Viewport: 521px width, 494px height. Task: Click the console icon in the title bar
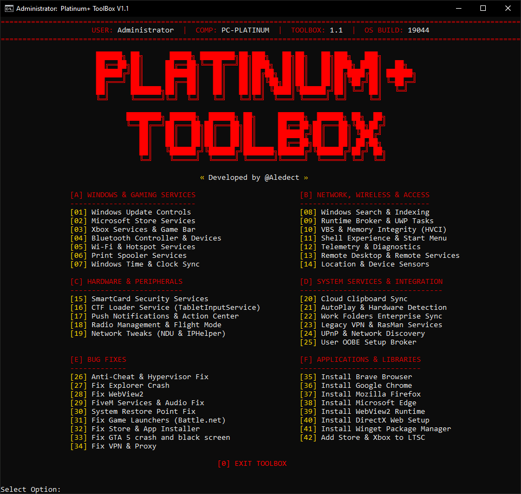click(9, 8)
